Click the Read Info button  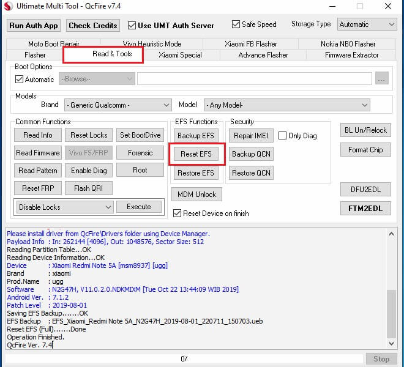(x=38, y=135)
